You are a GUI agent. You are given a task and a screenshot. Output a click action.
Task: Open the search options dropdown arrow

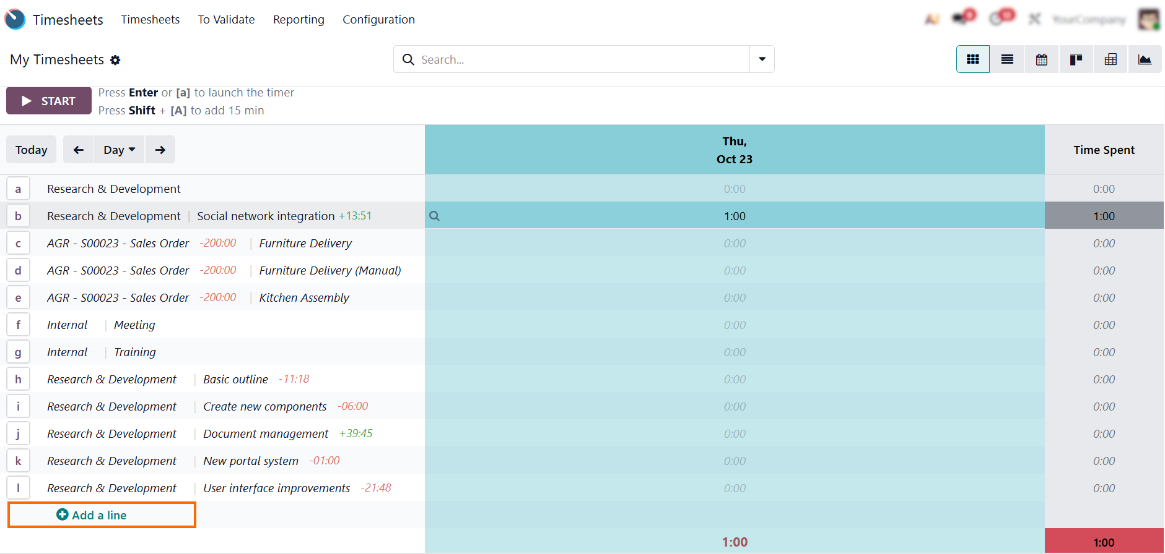[x=762, y=59]
